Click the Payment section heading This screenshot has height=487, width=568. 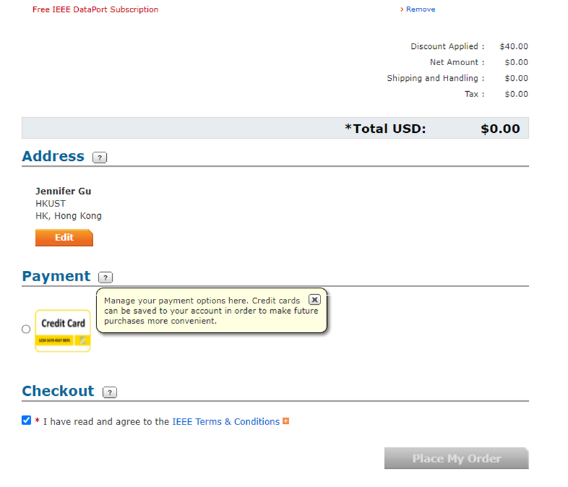56,276
